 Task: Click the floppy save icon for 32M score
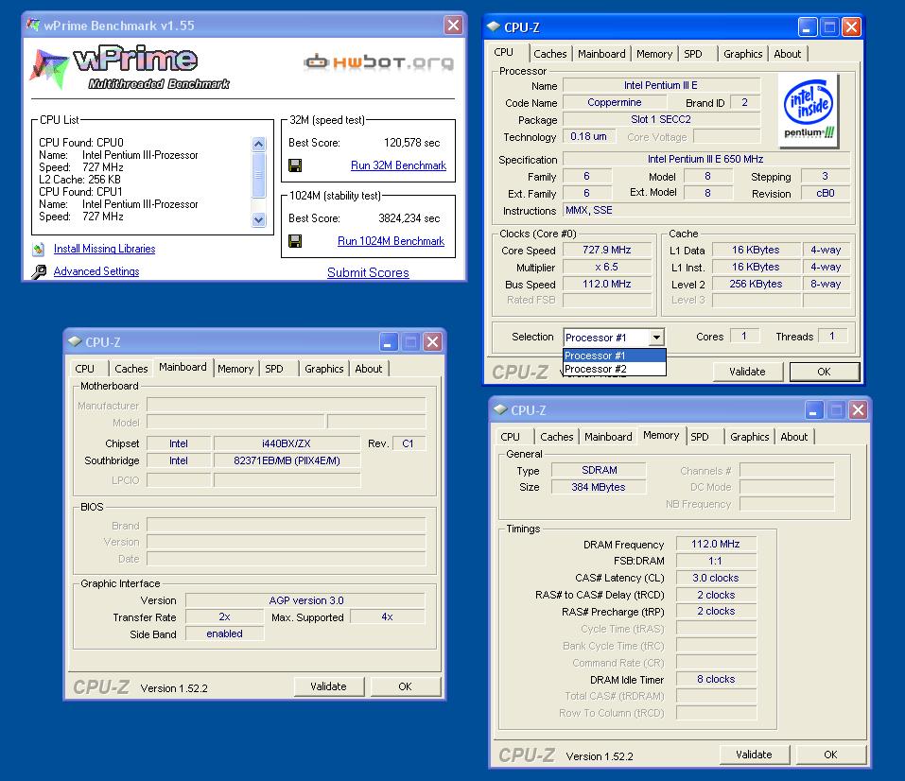point(295,165)
